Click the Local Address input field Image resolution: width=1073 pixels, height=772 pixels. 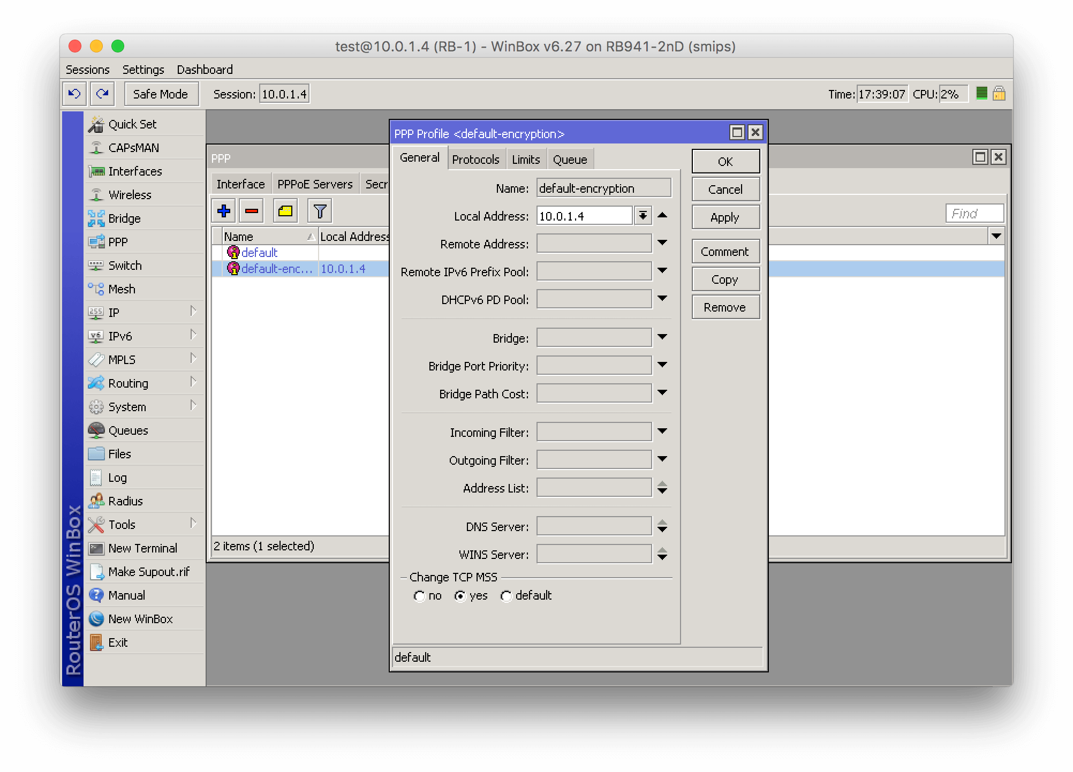(x=584, y=215)
